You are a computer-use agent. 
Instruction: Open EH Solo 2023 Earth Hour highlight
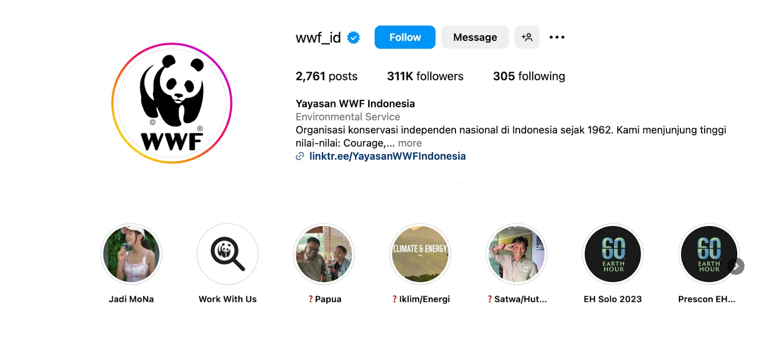click(613, 254)
